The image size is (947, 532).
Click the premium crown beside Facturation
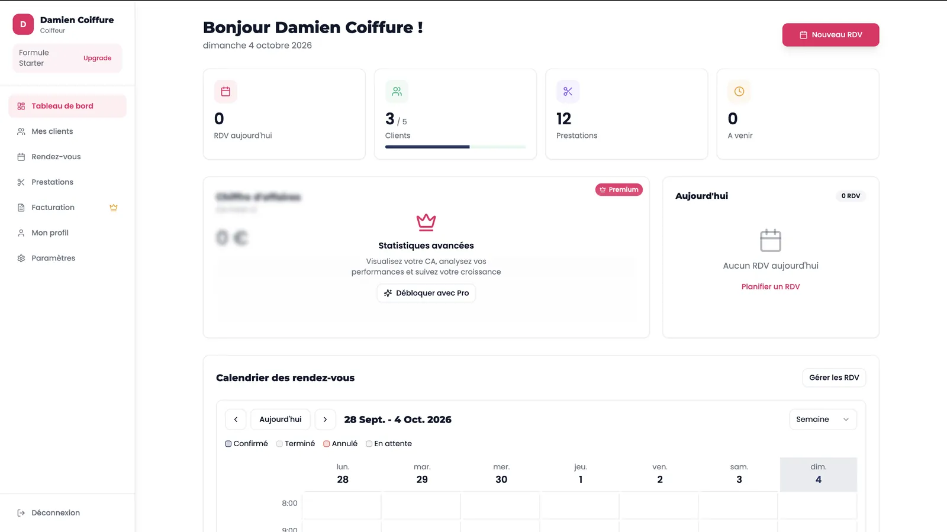click(114, 208)
